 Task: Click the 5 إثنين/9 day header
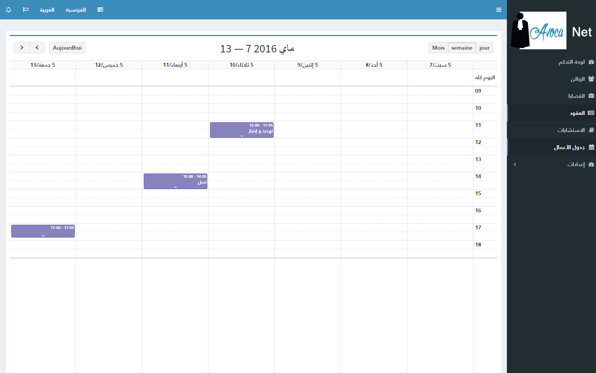click(x=308, y=65)
